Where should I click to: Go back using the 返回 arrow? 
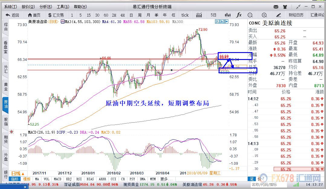click(x=12, y=15)
